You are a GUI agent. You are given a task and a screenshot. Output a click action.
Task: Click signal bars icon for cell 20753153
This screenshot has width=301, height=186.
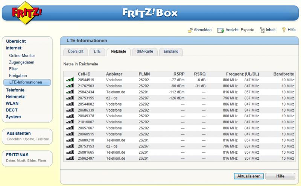click(x=70, y=146)
